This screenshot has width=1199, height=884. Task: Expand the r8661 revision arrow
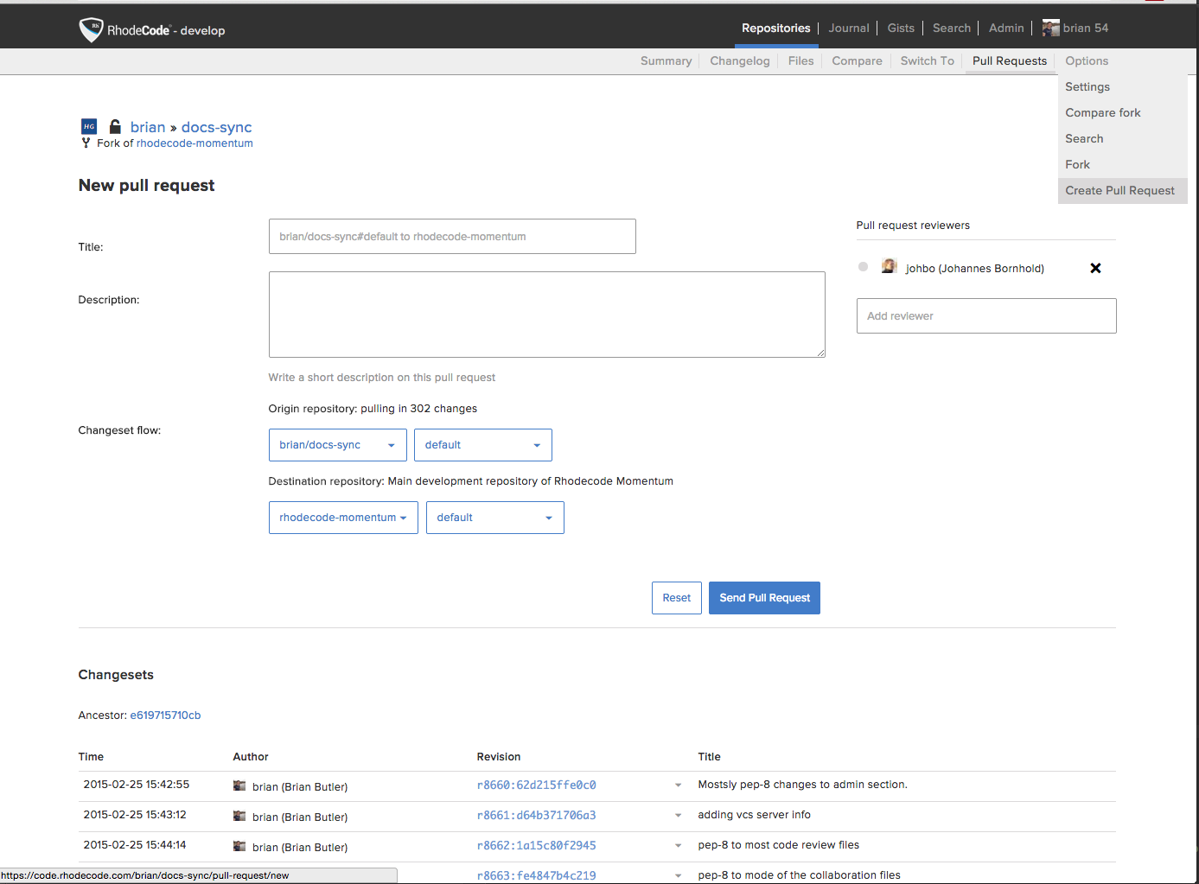pos(678,816)
